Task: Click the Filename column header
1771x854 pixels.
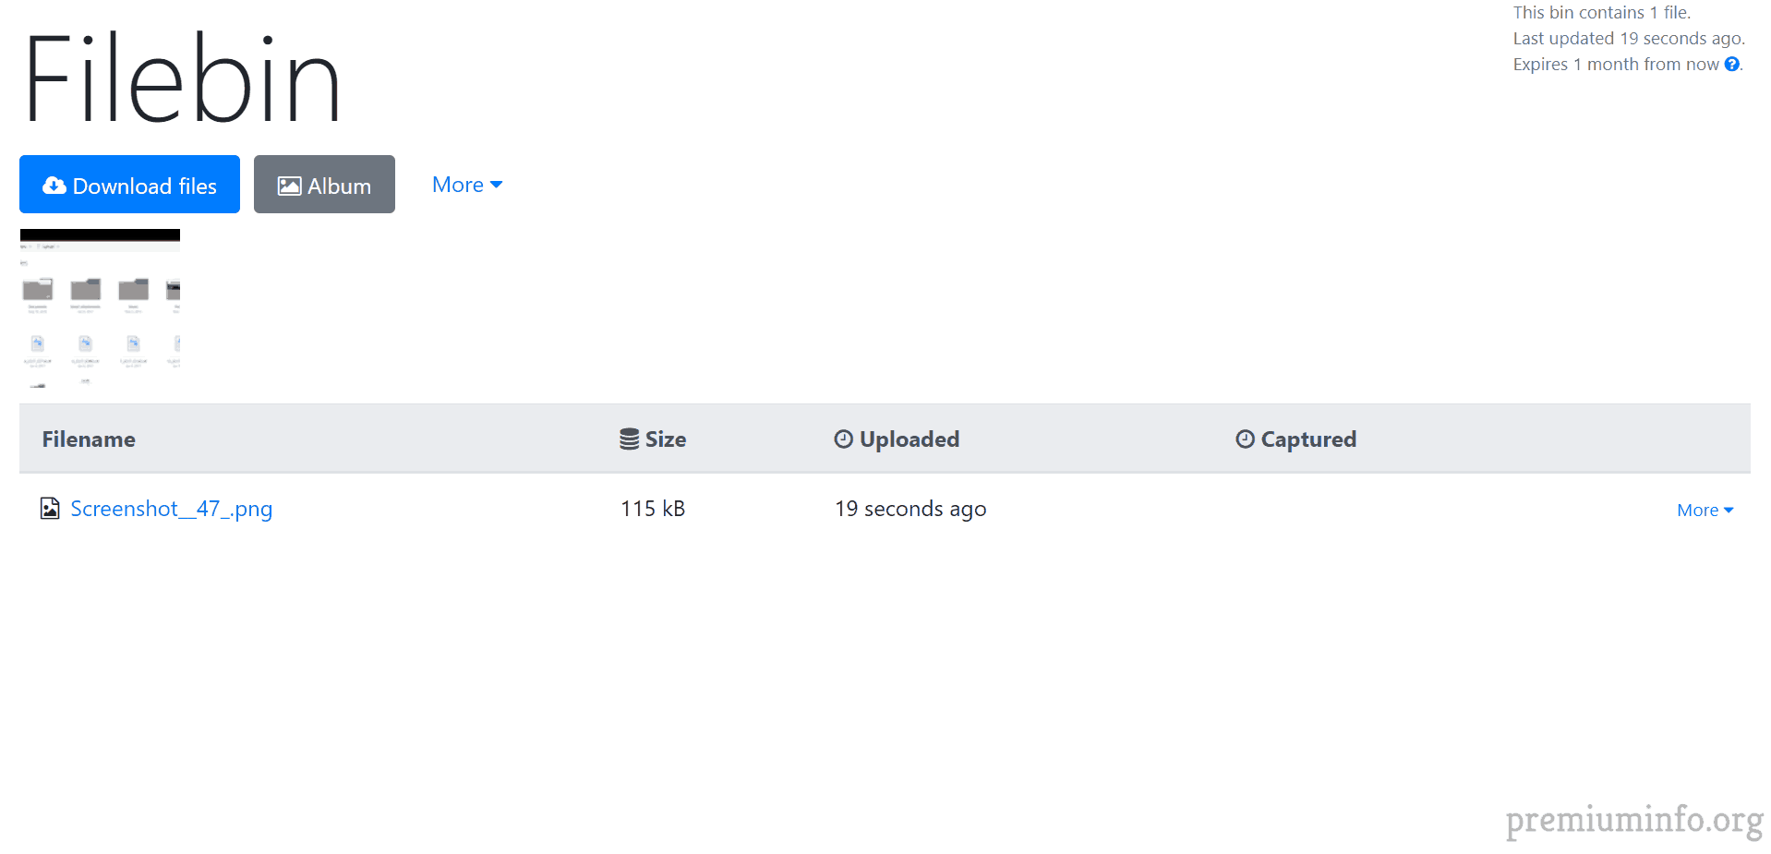Action: click(x=89, y=439)
